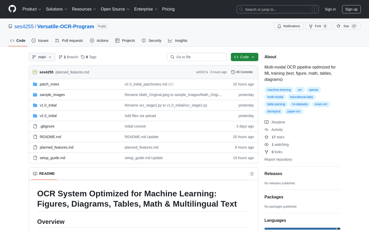
Task: Click the doclayout topic tag
Action: [274, 111]
